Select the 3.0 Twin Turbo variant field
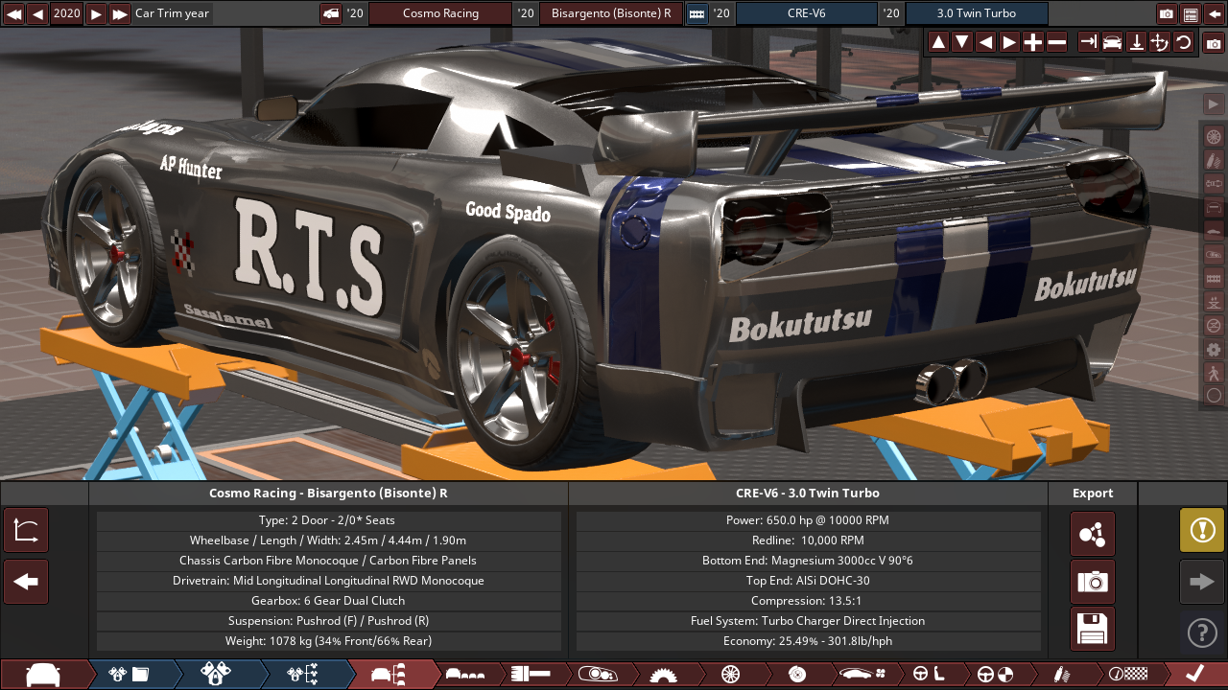The width and height of the screenshot is (1228, 690). 977,13
